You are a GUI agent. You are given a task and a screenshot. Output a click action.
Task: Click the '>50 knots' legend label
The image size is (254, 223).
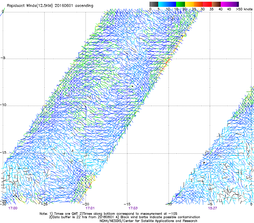tap(244, 9)
